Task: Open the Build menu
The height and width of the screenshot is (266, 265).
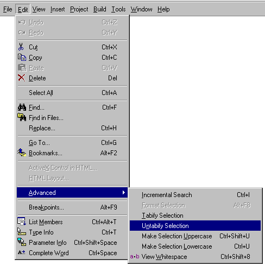Action: pos(100,9)
